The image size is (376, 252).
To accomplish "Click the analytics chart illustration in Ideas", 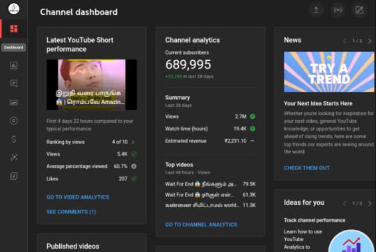I will tap(352, 241).
